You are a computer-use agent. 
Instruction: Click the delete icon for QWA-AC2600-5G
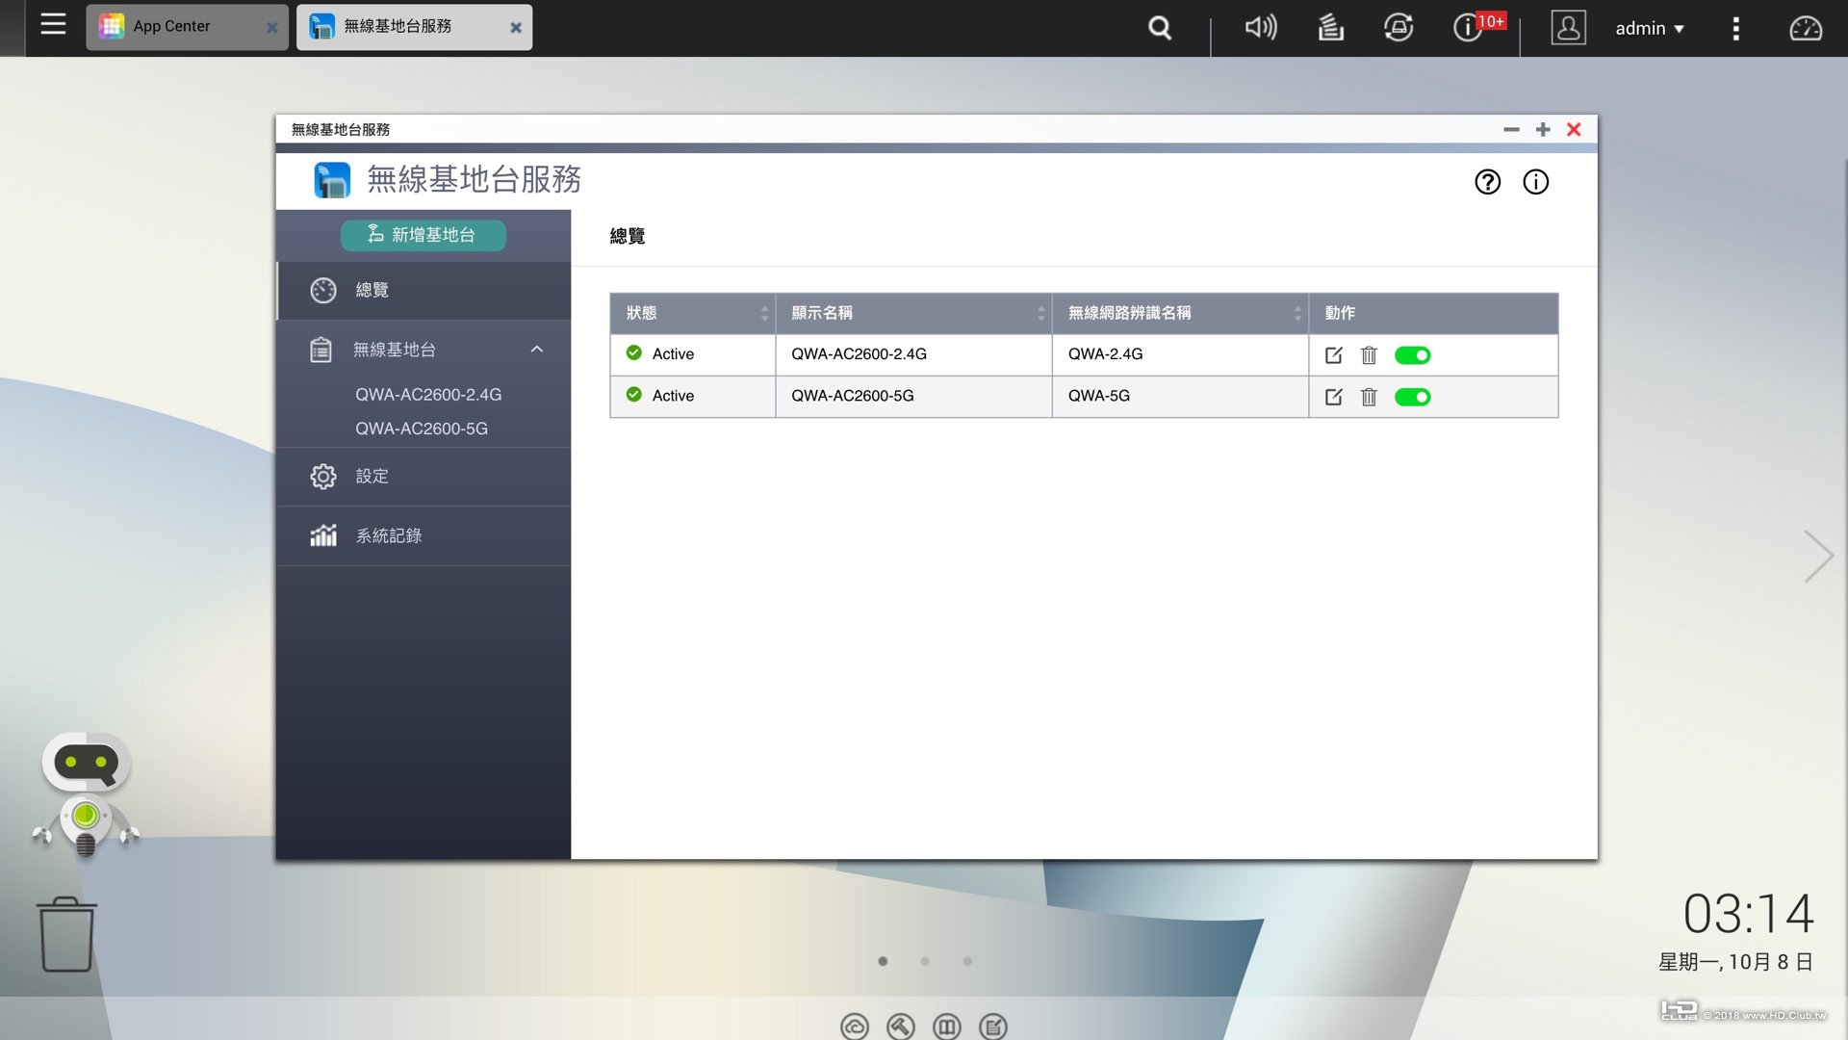[x=1369, y=396]
